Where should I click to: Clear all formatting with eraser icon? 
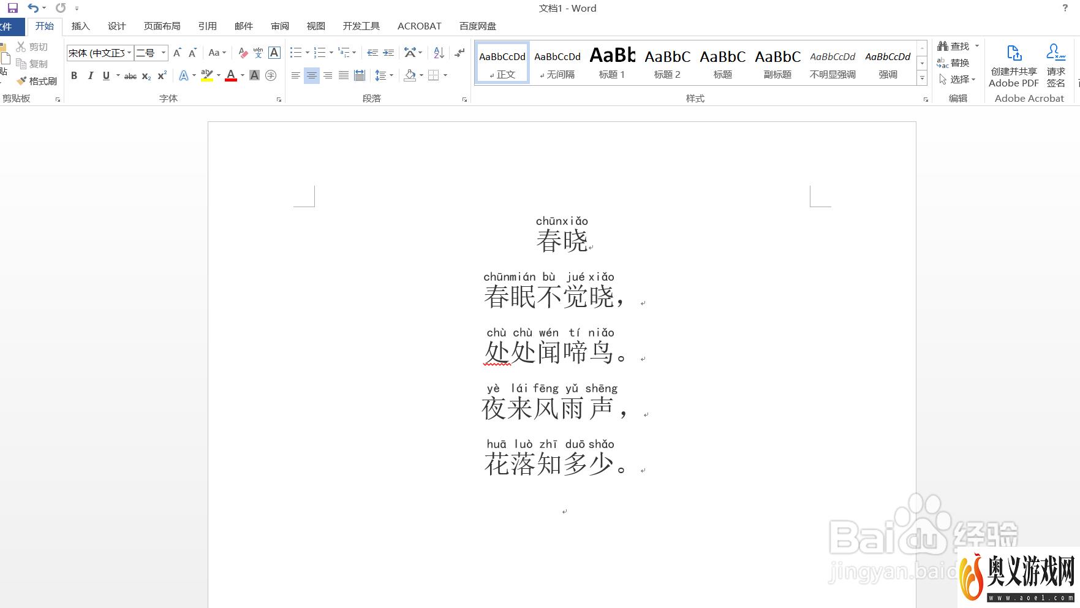tap(243, 53)
